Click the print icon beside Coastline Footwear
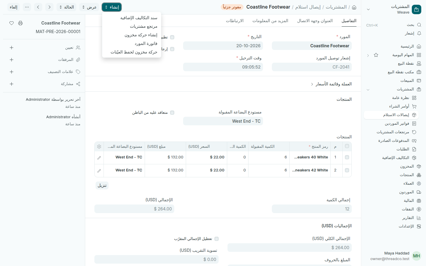Viewport: 426px width, 266px height. point(20,23)
